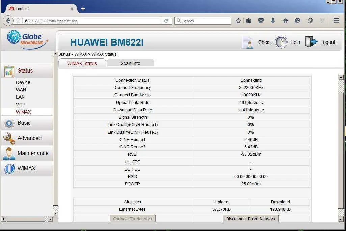This screenshot has width=346, height=231.
Task: Open the LAN status page
Action: click(x=20, y=97)
